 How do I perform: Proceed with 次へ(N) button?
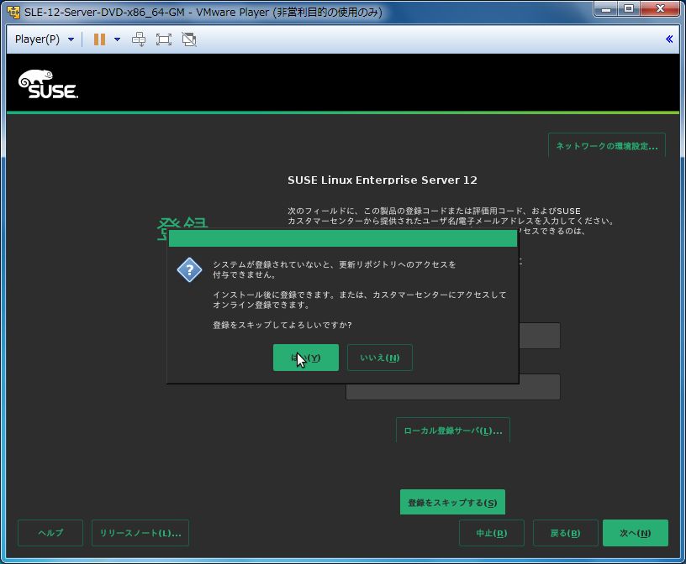(636, 533)
